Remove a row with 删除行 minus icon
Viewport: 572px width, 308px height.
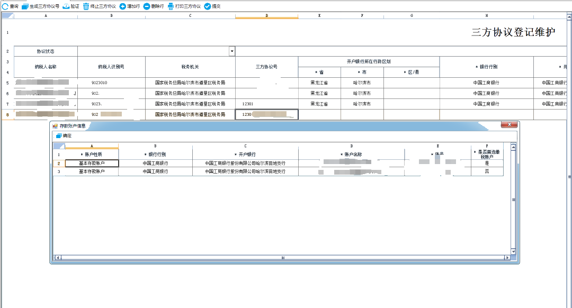pyautogui.click(x=147, y=6)
